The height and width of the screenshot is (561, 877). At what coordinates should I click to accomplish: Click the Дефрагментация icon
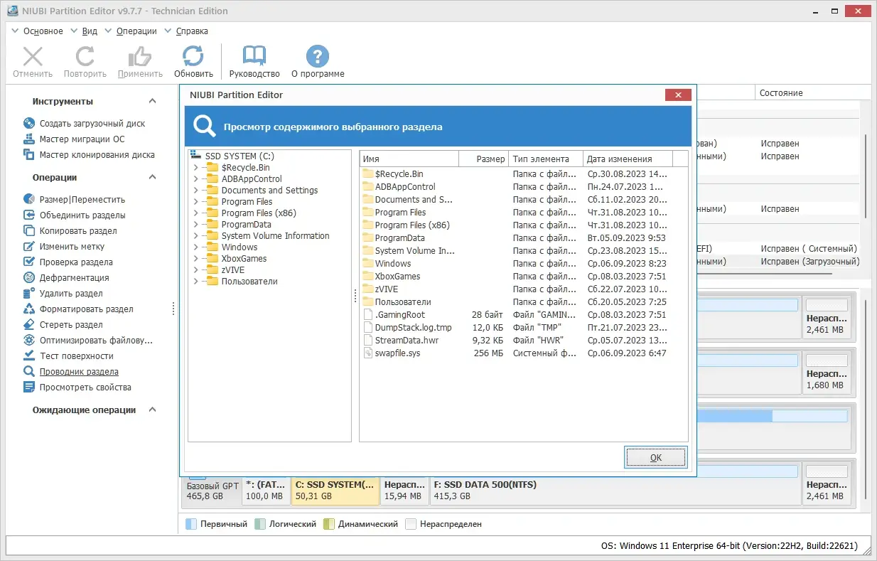[x=29, y=277]
